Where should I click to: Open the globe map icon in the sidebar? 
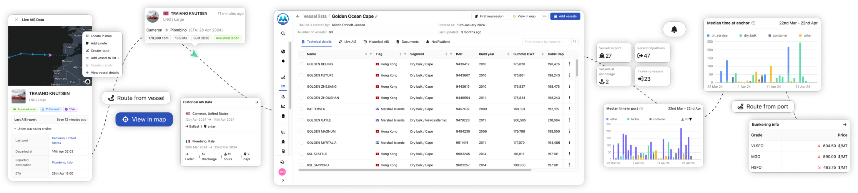tap(283, 52)
